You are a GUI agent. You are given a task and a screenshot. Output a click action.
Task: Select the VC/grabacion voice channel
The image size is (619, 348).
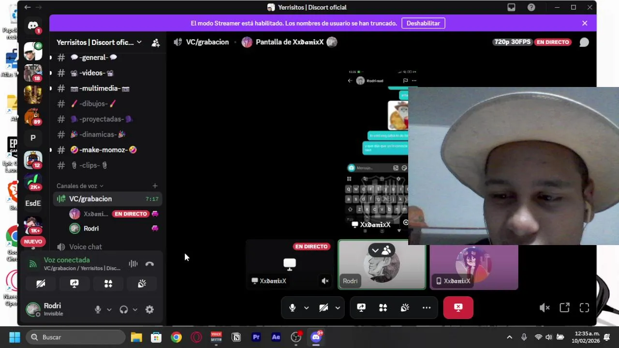click(x=106, y=199)
